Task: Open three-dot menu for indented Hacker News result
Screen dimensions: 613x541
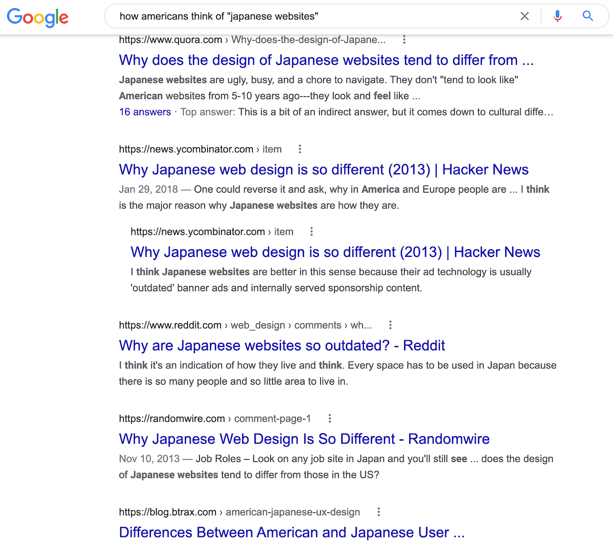Action: [312, 231]
